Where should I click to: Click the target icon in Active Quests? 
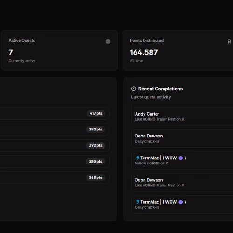(108, 41)
